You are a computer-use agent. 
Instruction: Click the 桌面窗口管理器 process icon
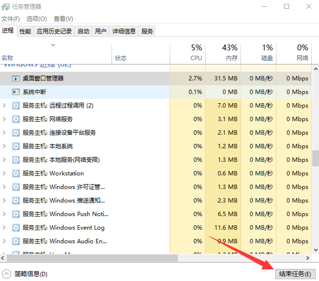click(x=16, y=78)
